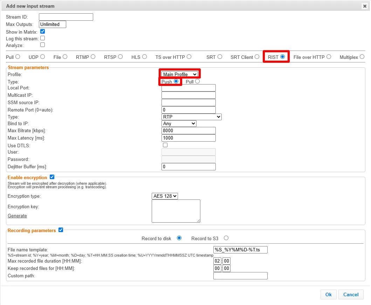Click the File name template field
371x305 pixels.
coord(240,250)
